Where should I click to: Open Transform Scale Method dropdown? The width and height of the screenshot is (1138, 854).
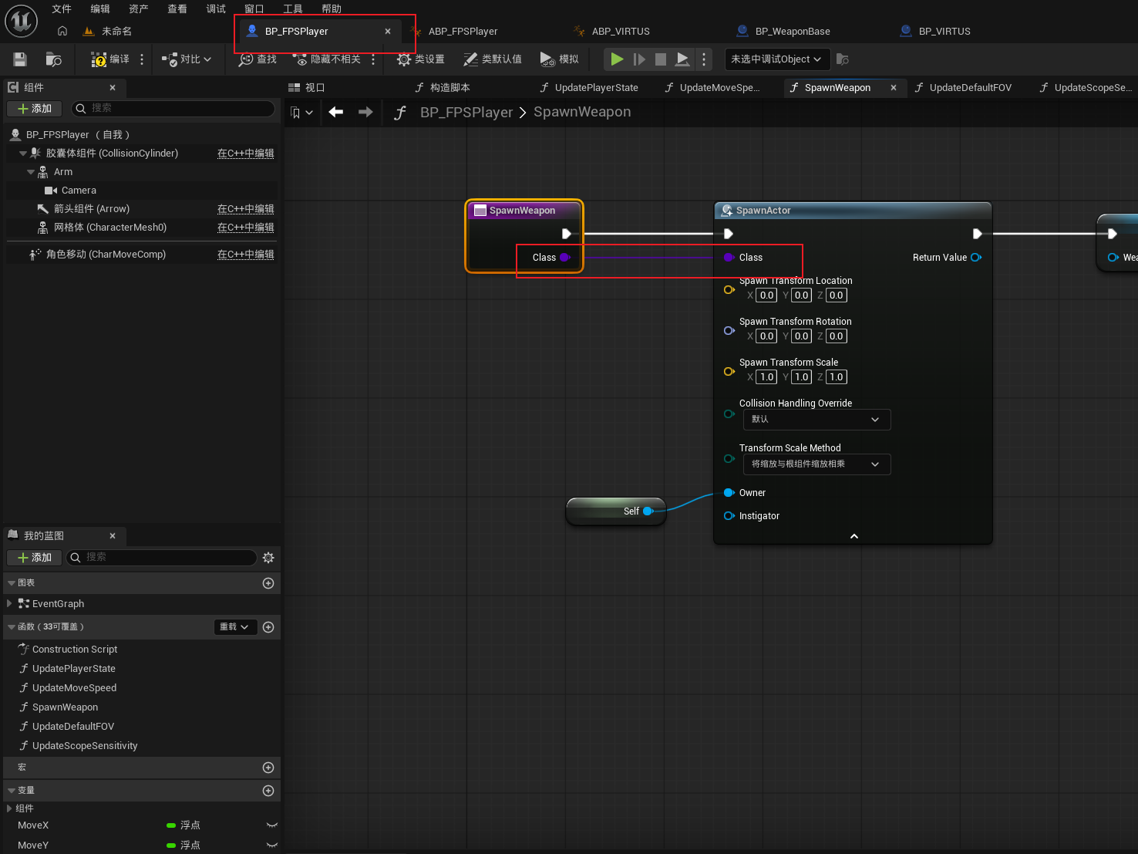click(x=816, y=464)
